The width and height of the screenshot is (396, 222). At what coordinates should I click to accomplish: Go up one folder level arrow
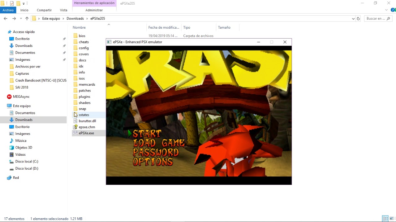27,18
